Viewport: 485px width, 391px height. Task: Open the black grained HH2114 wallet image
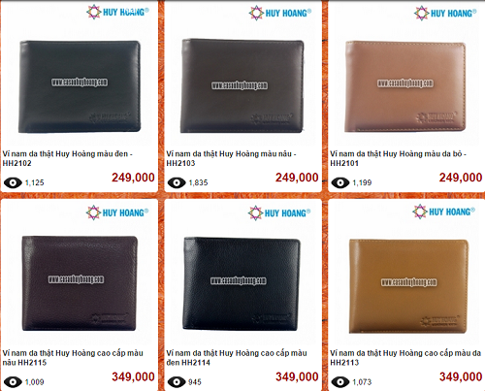[x=242, y=283]
